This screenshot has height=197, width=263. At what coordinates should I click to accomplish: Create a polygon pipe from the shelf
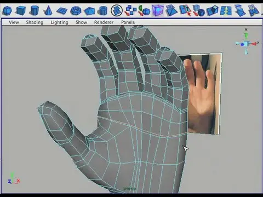click(103, 11)
